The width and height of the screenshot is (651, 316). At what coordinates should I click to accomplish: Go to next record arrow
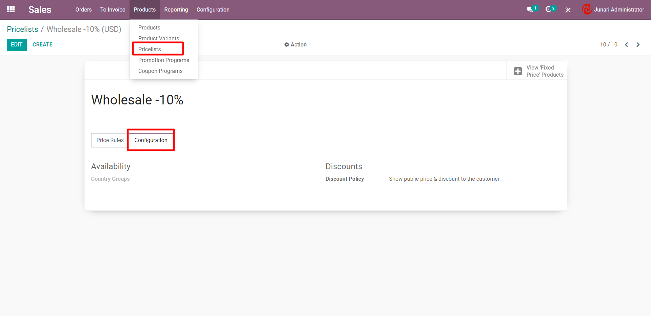(x=638, y=45)
